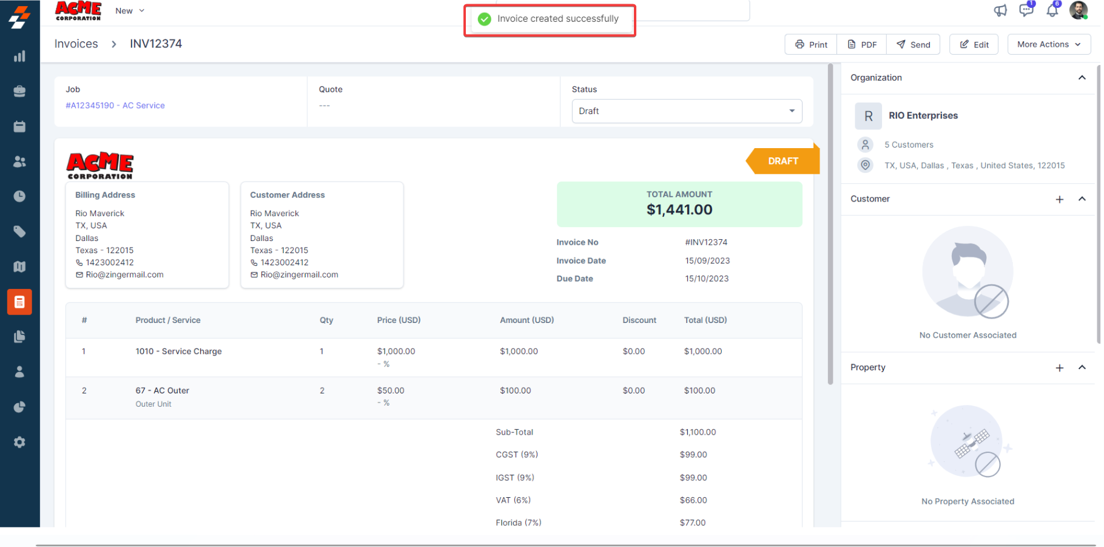Click the megaphone announcements icon
The height and width of the screenshot is (547, 1104).
(1000, 10)
